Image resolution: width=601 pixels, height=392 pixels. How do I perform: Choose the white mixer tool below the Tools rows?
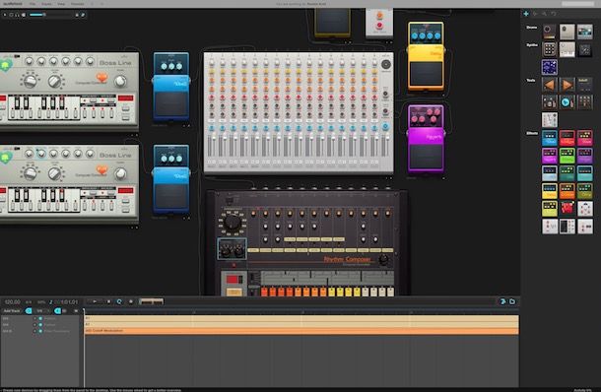click(549, 120)
